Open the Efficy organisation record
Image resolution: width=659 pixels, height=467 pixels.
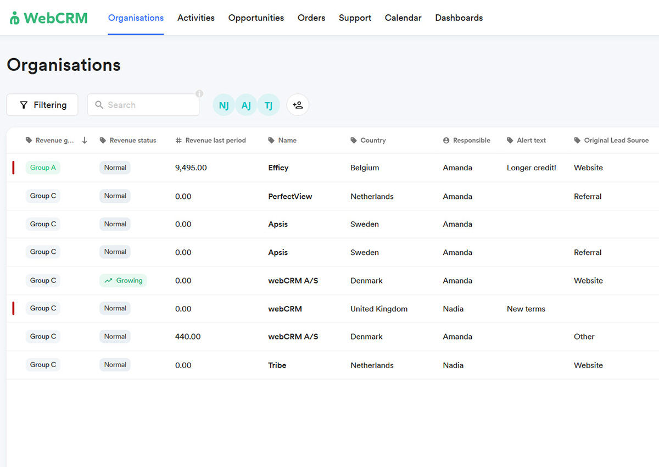pyautogui.click(x=278, y=168)
